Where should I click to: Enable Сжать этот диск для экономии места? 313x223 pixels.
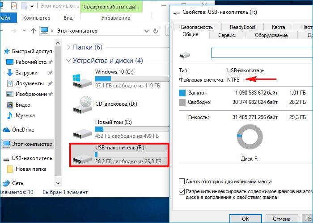pyautogui.click(x=182, y=182)
